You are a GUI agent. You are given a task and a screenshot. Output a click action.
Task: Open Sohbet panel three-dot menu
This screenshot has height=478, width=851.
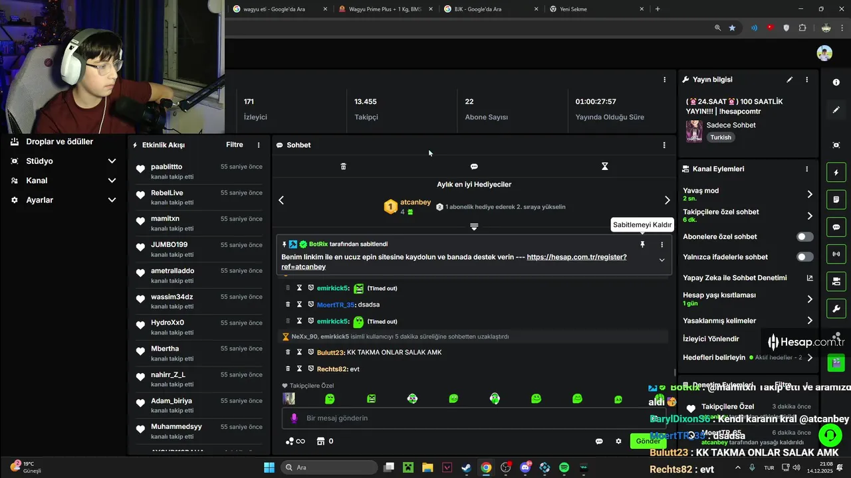pyautogui.click(x=664, y=145)
